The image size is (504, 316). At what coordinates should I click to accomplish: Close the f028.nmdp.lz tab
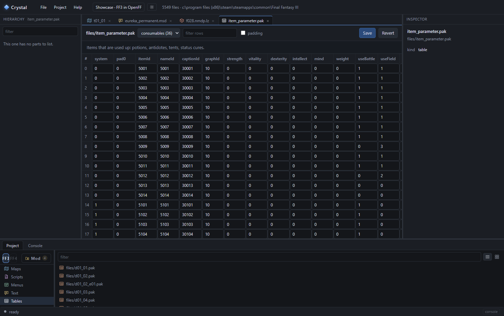(x=213, y=21)
